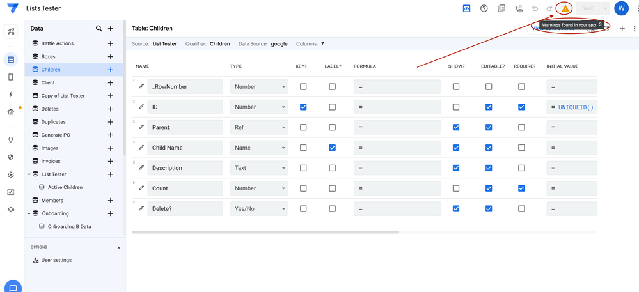Click plus icon next to Boxes table

[x=110, y=57]
